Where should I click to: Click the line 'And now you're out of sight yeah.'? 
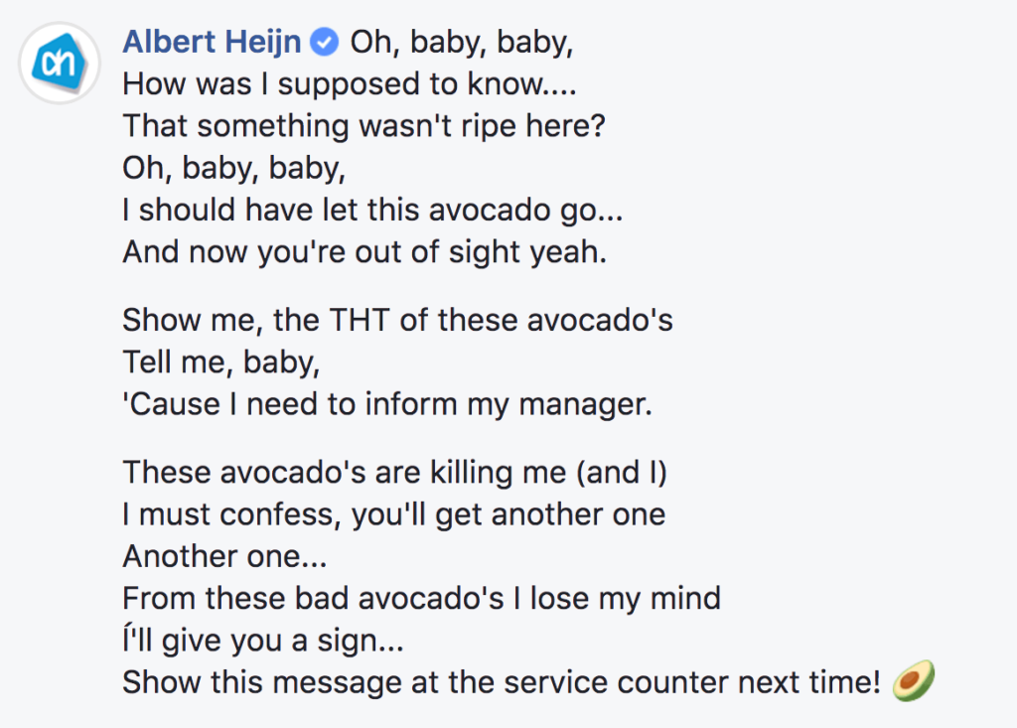365,252
